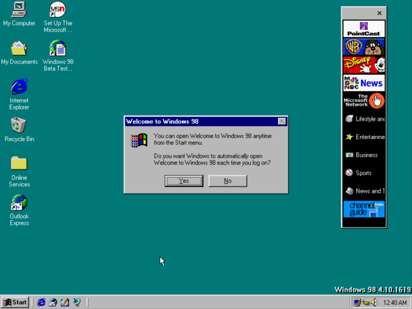
Task: Click Set Up The Microsoft Network icon
Action: 58,10
